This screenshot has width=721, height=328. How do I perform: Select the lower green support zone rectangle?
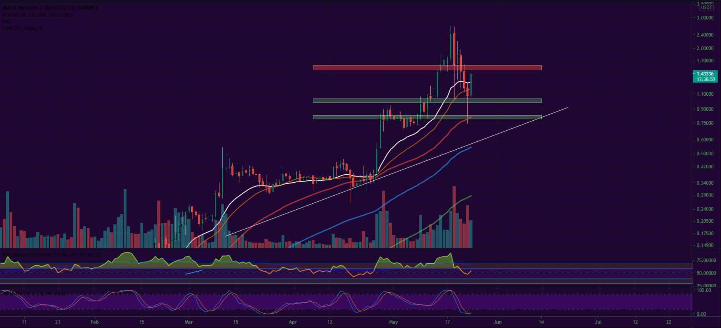[427, 117]
